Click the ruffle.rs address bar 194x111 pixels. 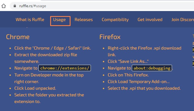(101, 6)
